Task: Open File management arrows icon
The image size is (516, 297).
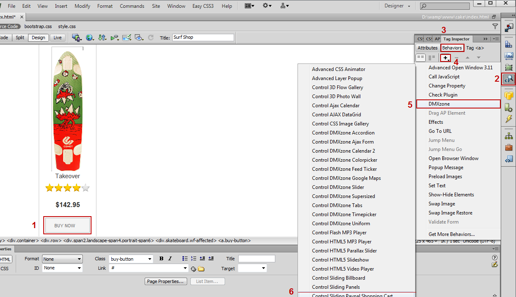Action: [102, 38]
